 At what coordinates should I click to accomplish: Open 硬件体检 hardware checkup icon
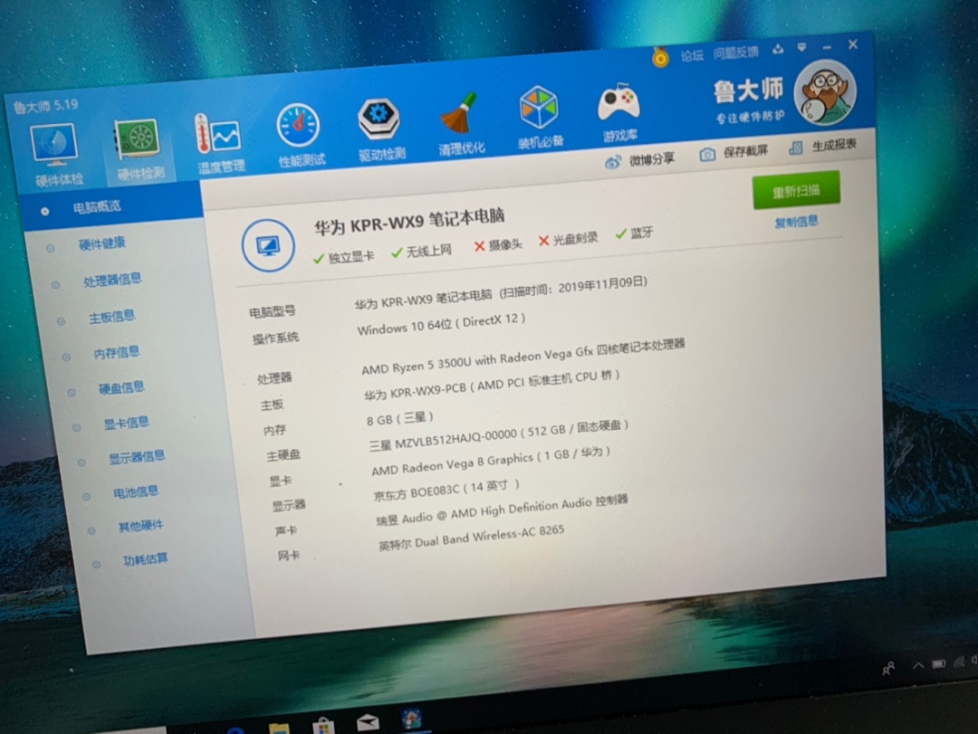pyautogui.click(x=56, y=155)
